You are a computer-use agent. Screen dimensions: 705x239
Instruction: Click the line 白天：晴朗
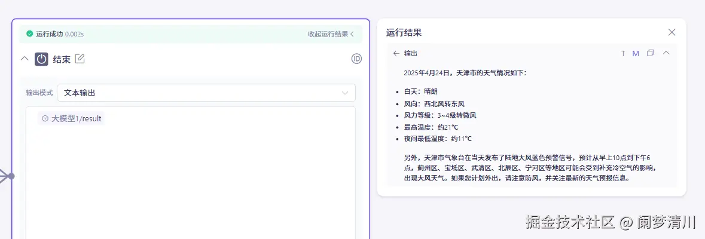420,91
